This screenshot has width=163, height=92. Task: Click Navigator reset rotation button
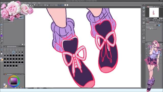point(158,20)
